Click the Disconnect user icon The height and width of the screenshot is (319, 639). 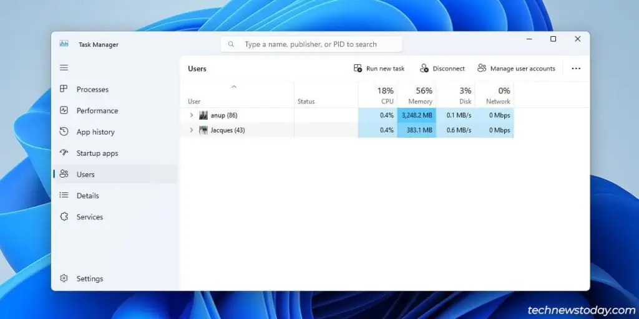coord(424,68)
